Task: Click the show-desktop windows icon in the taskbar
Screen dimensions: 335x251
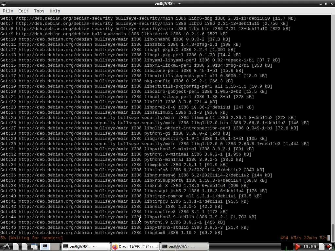Action: tap(34, 247)
